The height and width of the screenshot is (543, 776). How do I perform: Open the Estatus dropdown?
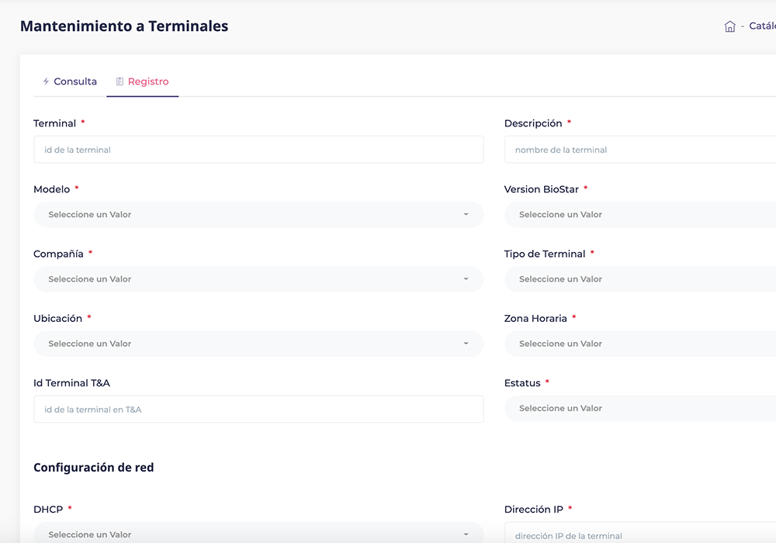tap(639, 408)
